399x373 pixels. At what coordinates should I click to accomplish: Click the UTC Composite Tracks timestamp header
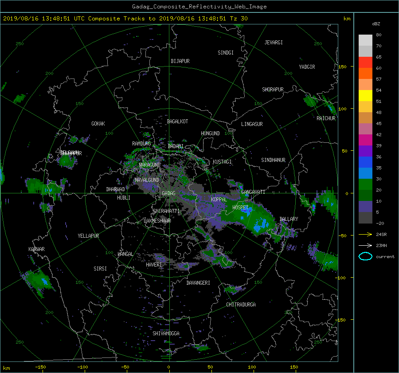(125, 19)
